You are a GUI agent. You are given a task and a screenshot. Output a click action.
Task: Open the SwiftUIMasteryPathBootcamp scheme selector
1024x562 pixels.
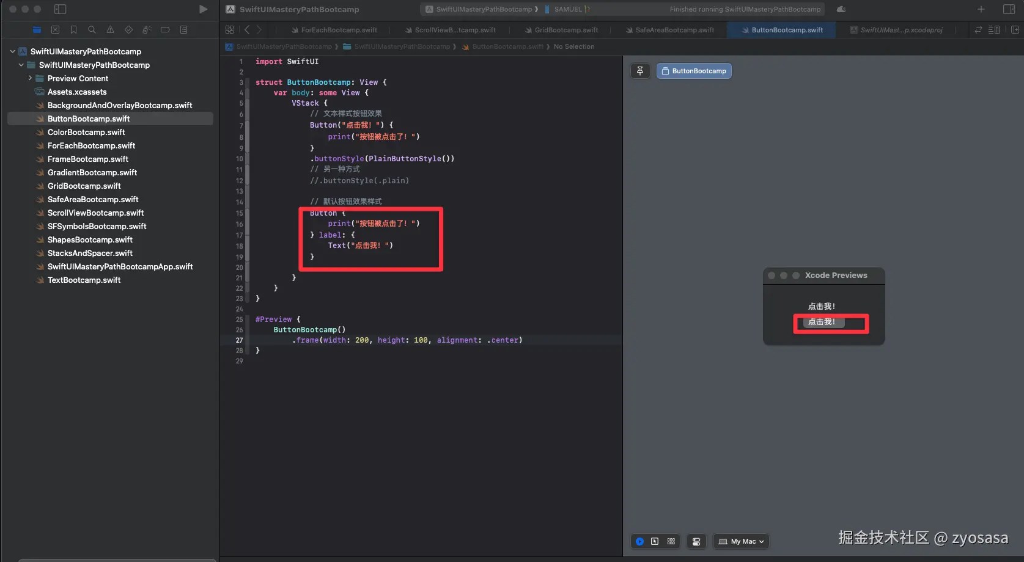coord(482,9)
